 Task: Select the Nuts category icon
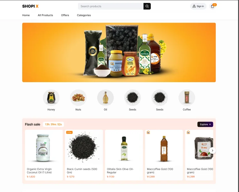(78, 98)
